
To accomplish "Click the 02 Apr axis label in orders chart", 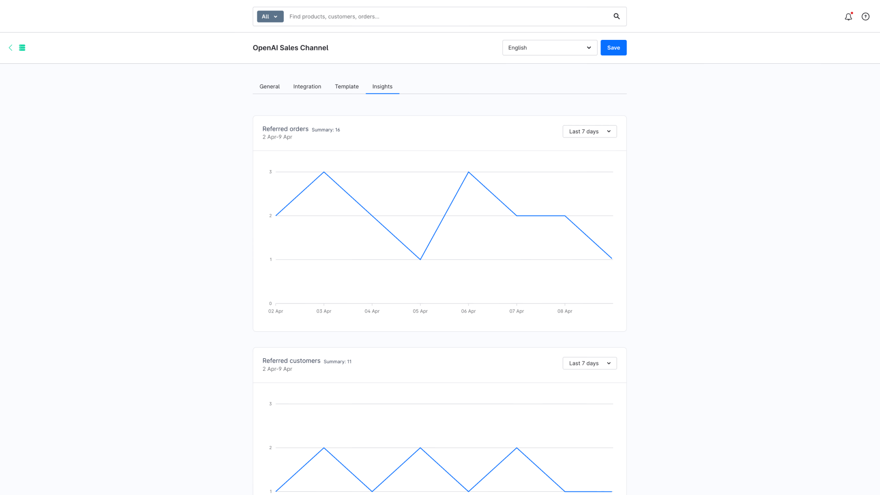I will click(275, 311).
